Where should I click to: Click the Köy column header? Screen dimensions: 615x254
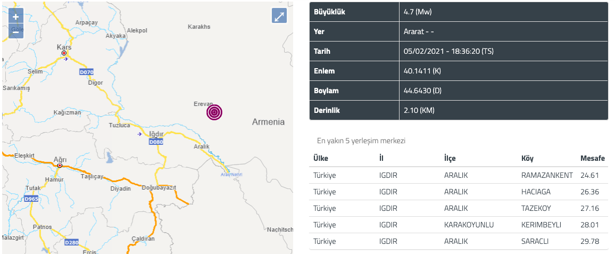[x=527, y=158]
